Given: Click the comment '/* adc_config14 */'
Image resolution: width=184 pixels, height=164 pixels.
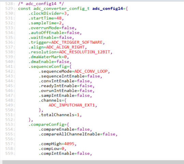Looking at the screenshot, I should [41, 4].
